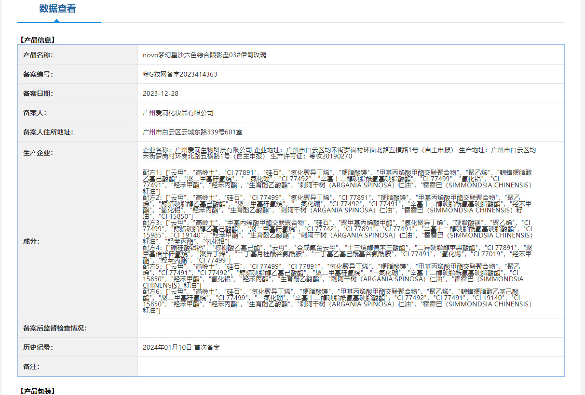Click the 备案人 label cell
This screenshot has width=585, height=395.
[78, 113]
